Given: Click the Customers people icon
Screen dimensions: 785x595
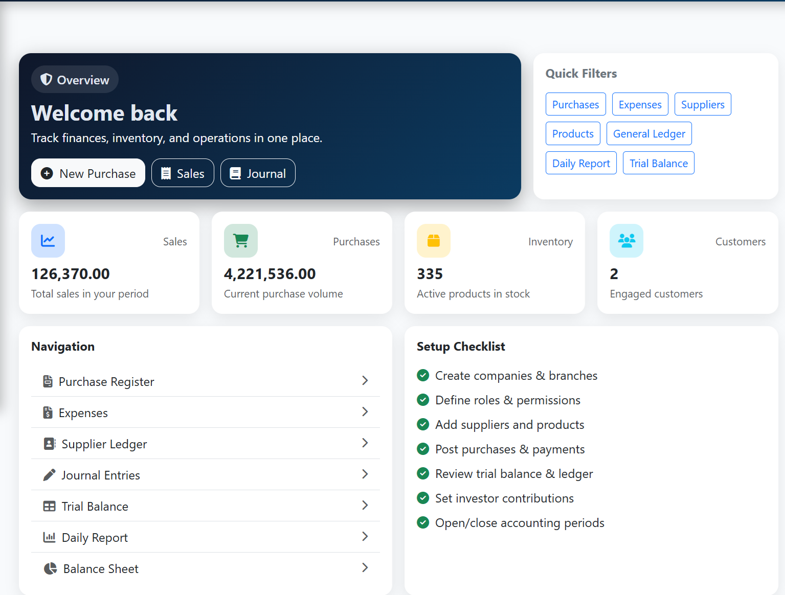Looking at the screenshot, I should [x=626, y=240].
